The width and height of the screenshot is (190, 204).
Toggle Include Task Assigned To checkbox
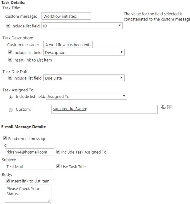58,152
